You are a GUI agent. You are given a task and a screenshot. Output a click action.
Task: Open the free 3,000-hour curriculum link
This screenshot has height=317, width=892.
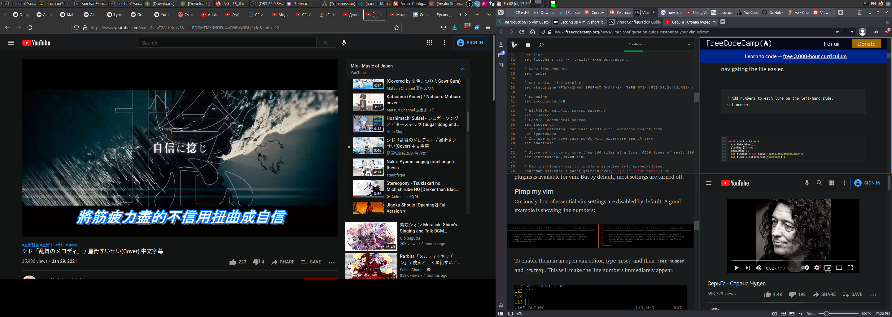[x=815, y=56]
